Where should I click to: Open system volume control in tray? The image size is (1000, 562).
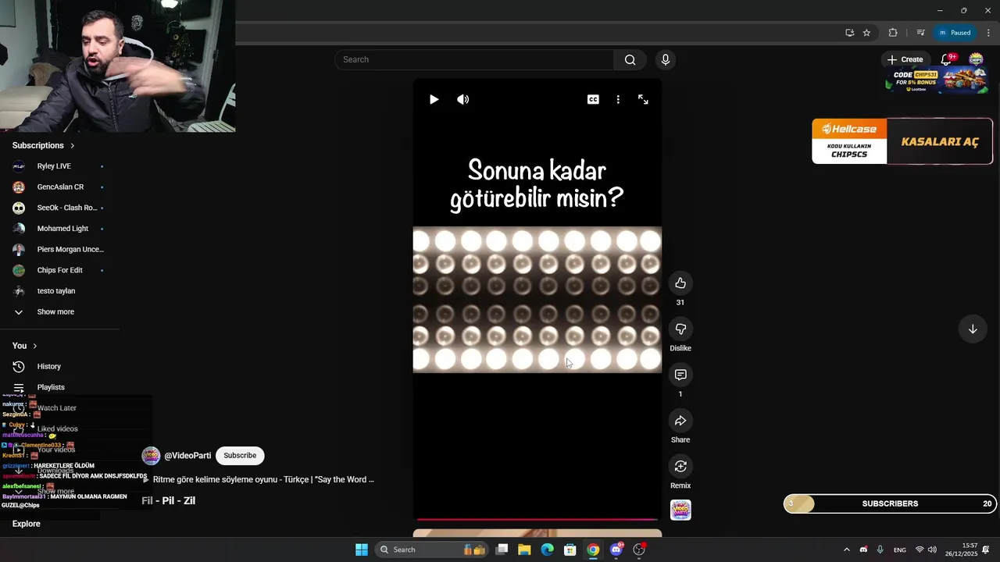[x=932, y=550]
